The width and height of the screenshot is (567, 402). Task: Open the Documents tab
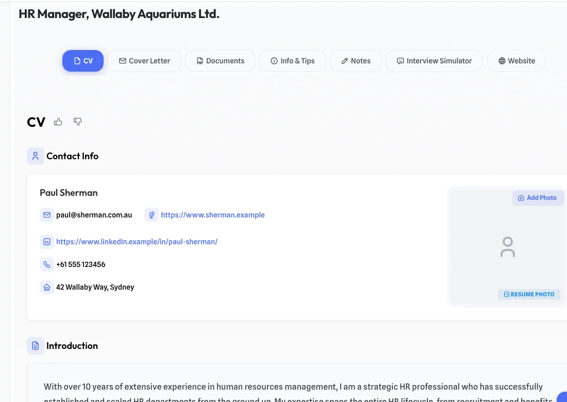tap(220, 61)
